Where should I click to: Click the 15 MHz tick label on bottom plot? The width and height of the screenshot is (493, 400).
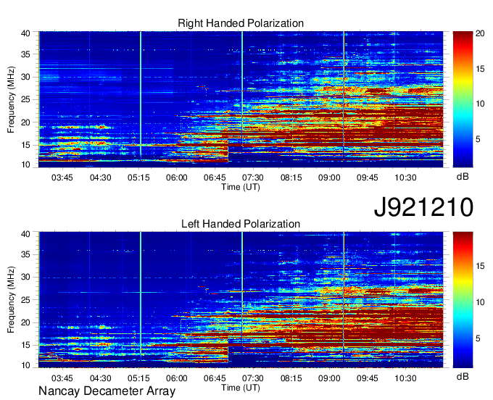click(x=25, y=345)
